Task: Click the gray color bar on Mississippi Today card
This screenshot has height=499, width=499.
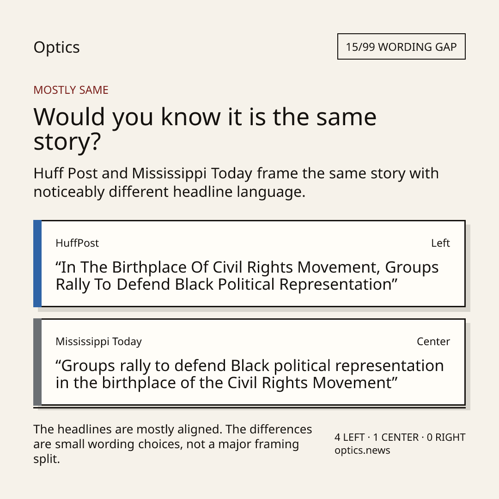Action: coord(37,362)
